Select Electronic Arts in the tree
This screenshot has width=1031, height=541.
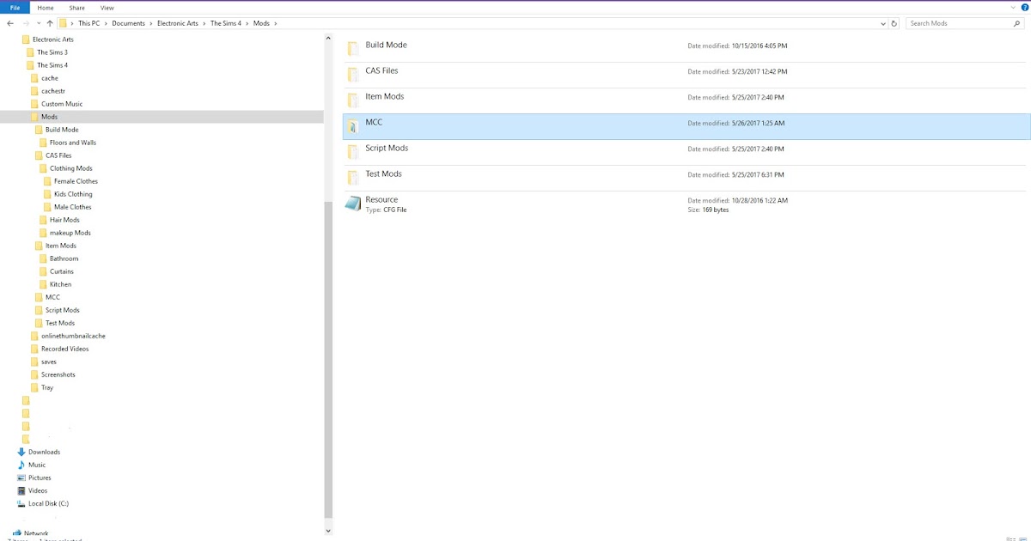[53, 40]
